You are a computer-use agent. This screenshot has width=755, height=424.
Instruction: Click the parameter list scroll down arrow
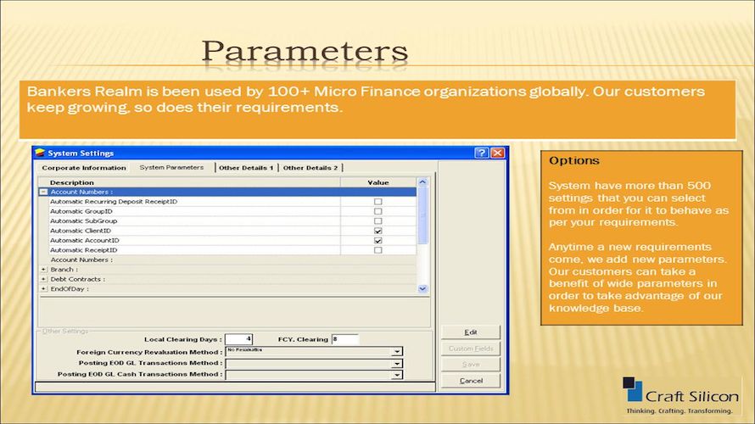point(422,289)
